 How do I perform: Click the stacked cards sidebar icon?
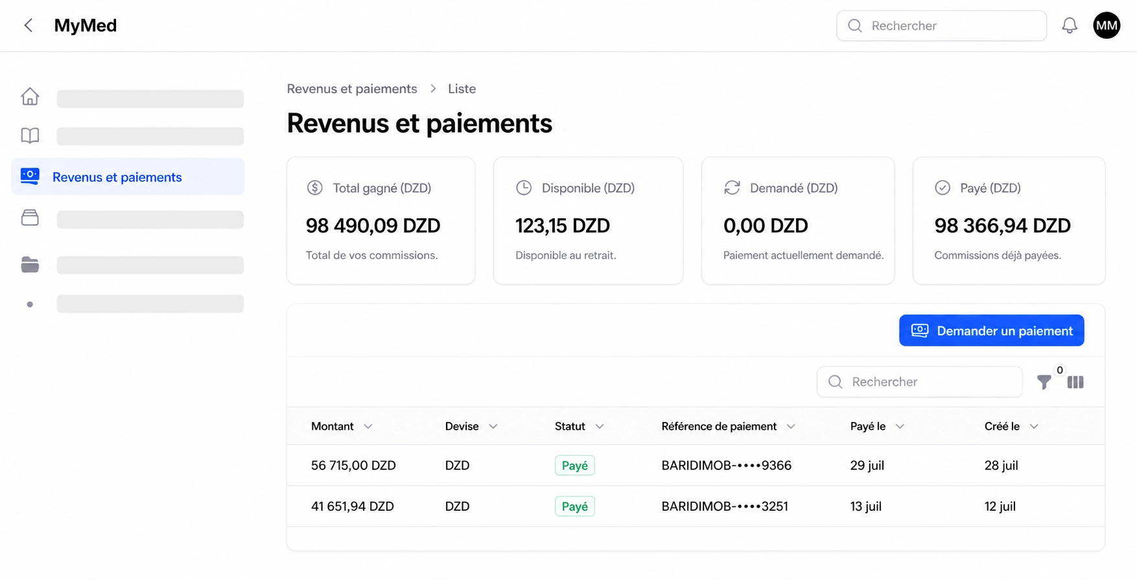30,217
